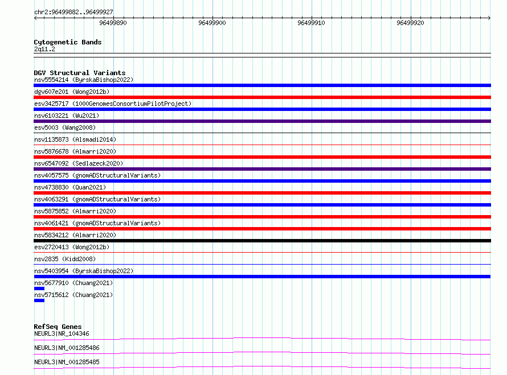Open nsv4057575 (gnomADStructuralVariants) label
Screen dimensions: 507x375
pyautogui.click(x=97, y=175)
